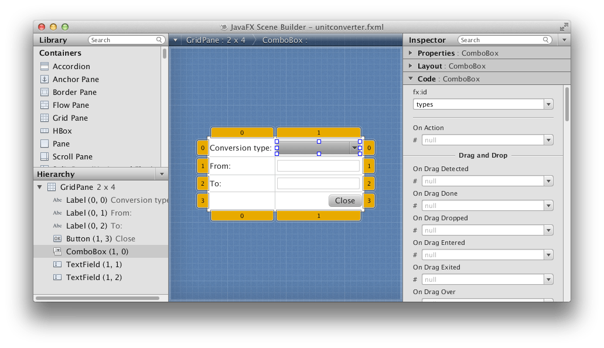Click the Close button on the form canvas

[x=345, y=200]
